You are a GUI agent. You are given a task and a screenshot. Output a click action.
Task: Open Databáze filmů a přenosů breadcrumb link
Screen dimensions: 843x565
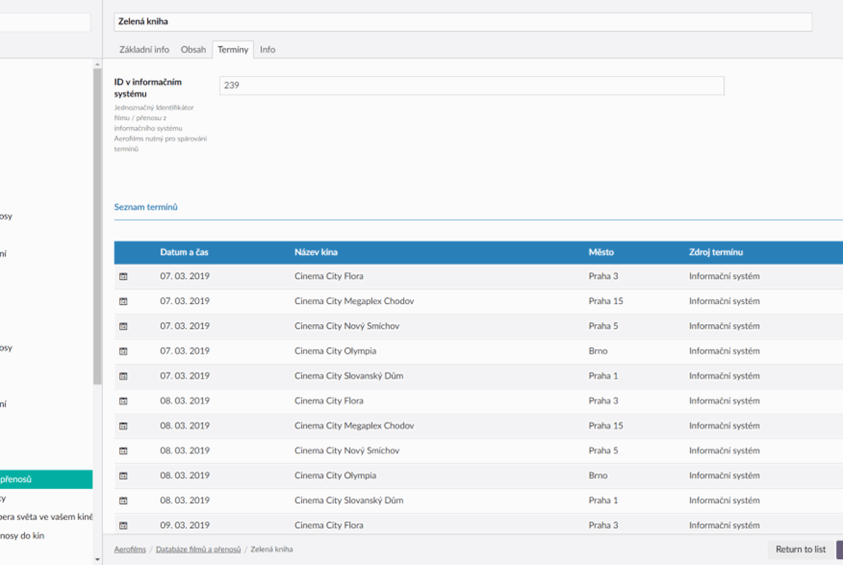pos(198,549)
